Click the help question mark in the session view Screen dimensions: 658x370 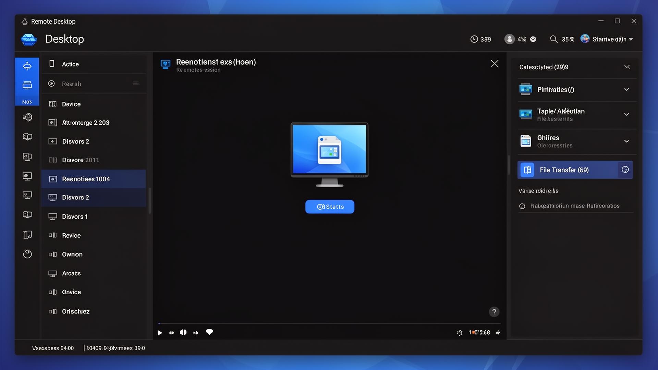(x=494, y=312)
